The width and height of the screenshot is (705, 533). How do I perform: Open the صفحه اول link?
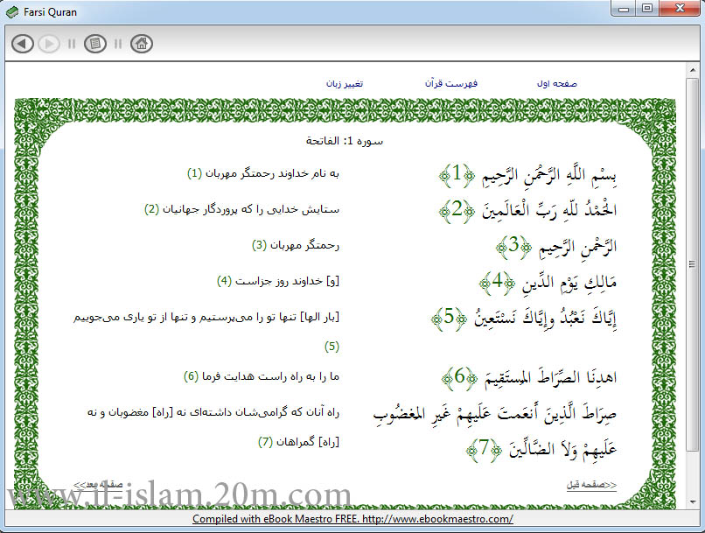coord(556,84)
